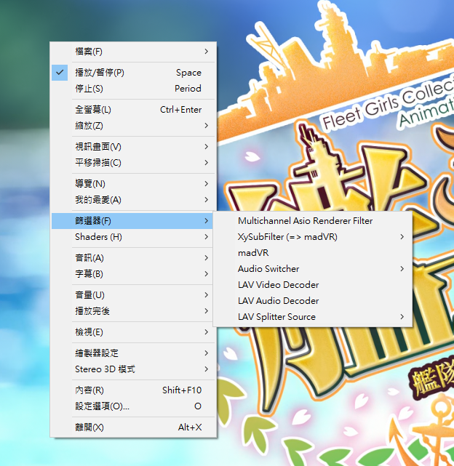Expand the 平移掃描(C) submenu
The image size is (454, 466).
(133, 163)
